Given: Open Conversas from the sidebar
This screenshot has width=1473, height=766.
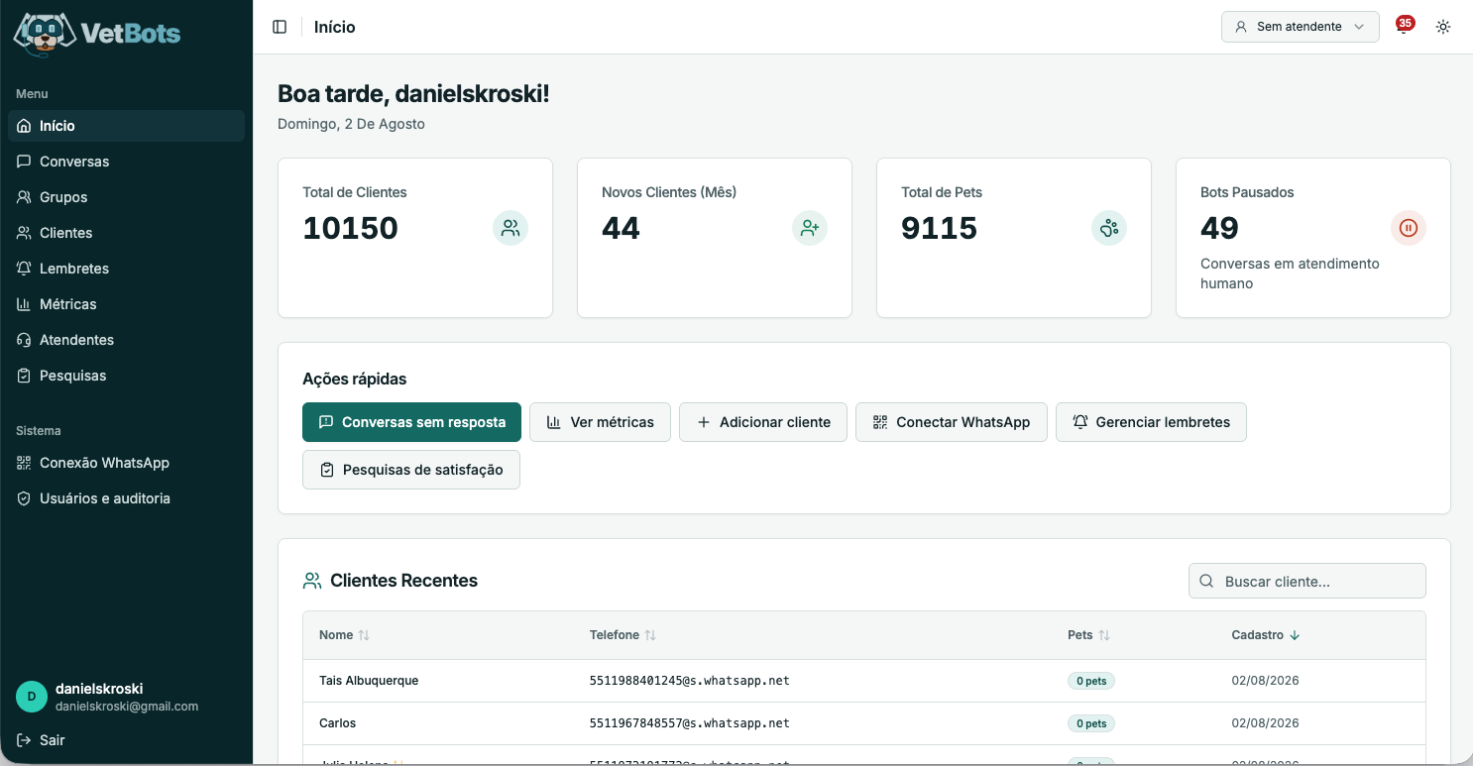Looking at the screenshot, I should click(x=126, y=162).
